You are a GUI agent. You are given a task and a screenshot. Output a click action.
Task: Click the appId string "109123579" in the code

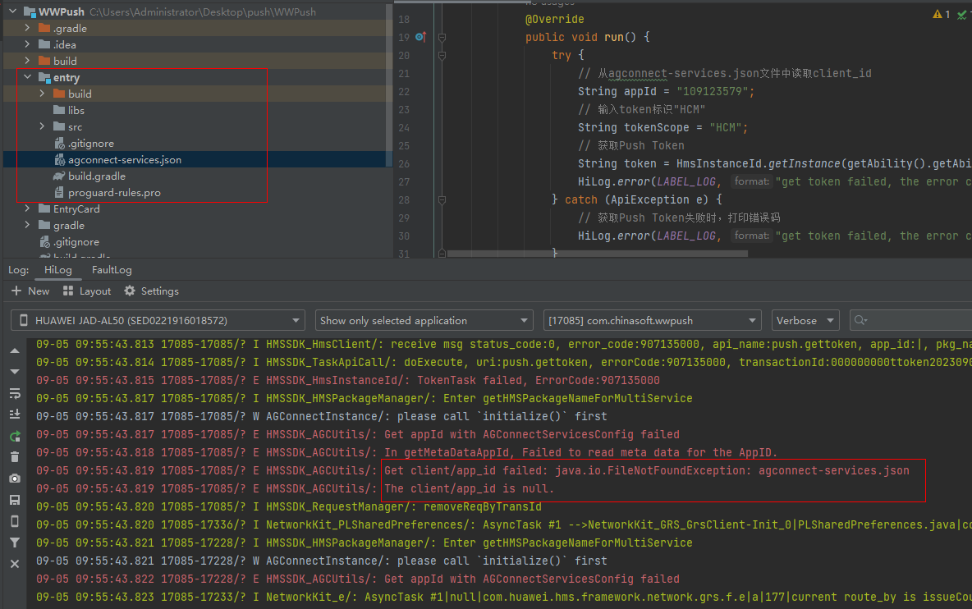click(713, 92)
